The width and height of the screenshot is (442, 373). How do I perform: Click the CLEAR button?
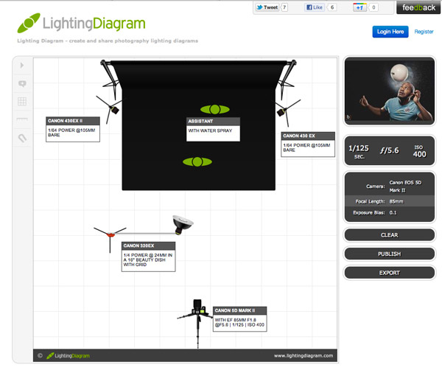[389, 235]
